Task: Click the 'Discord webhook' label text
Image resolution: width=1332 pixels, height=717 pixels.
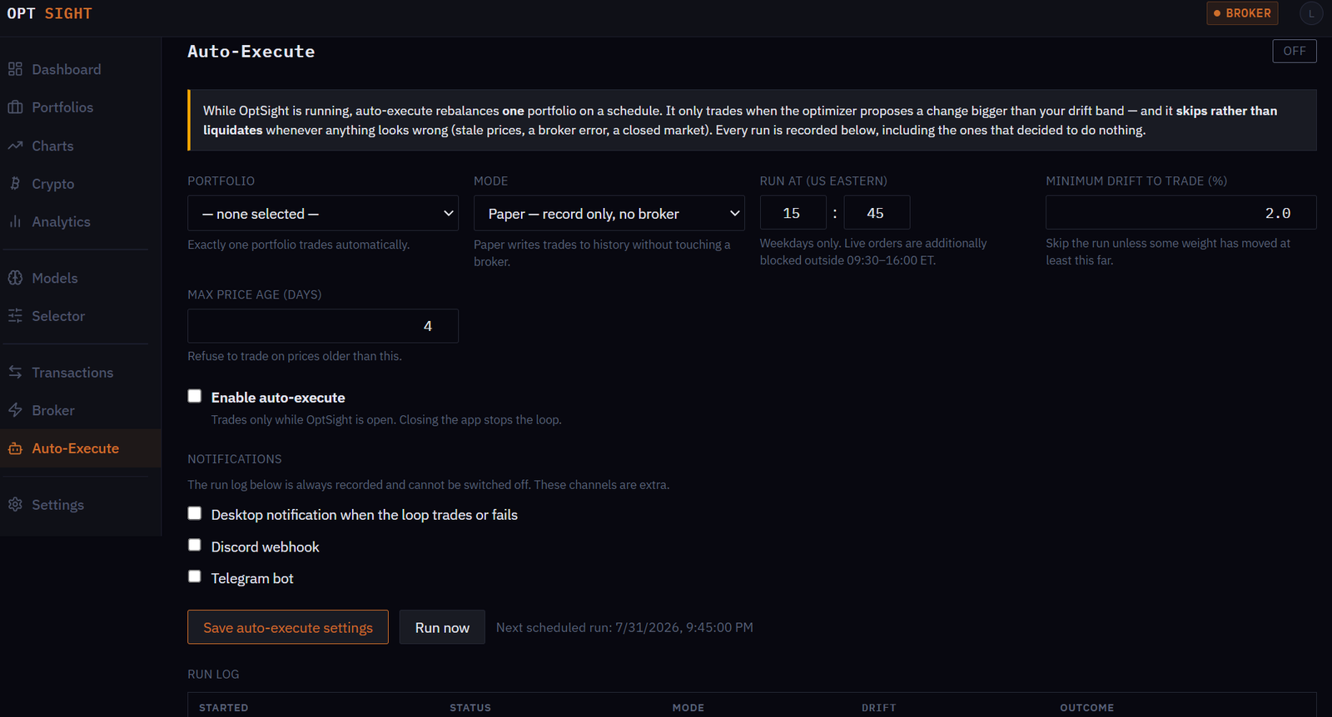Action: (x=266, y=546)
